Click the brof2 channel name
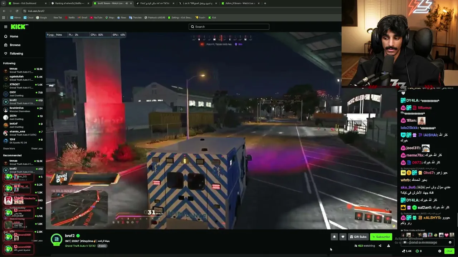The width and height of the screenshot is (458, 257). click(x=70, y=236)
